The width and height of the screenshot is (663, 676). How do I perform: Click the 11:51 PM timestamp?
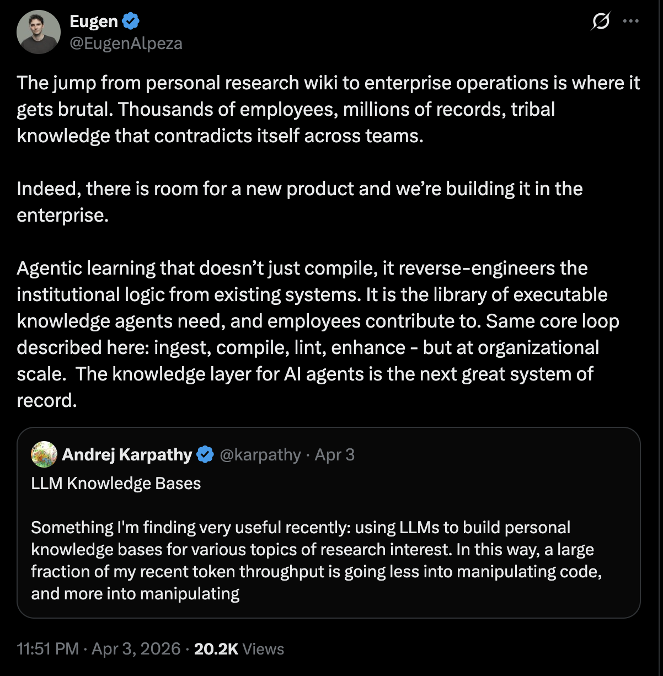click(48, 648)
